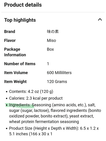106x141 pixels.
Task: Click the wheat protein fermentation seasoning text
Action: (44, 122)
